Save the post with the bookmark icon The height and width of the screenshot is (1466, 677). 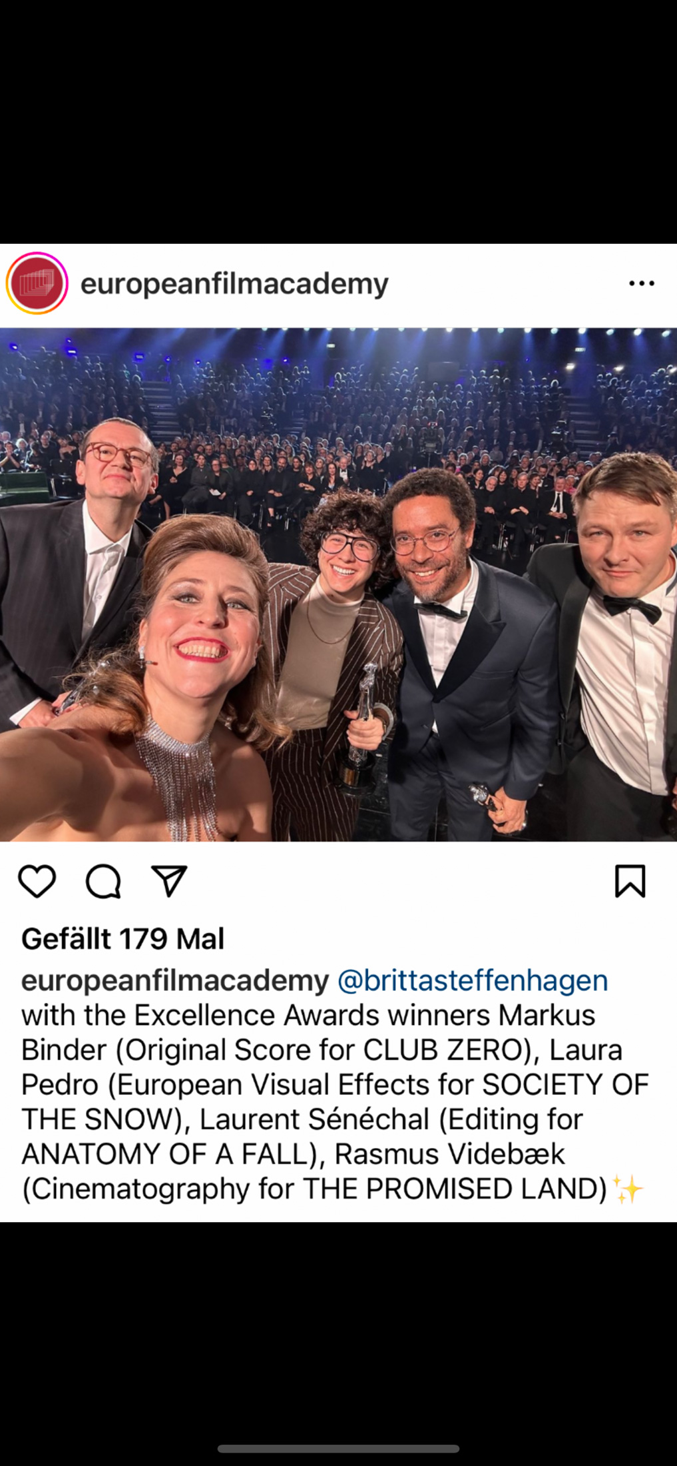630,881
